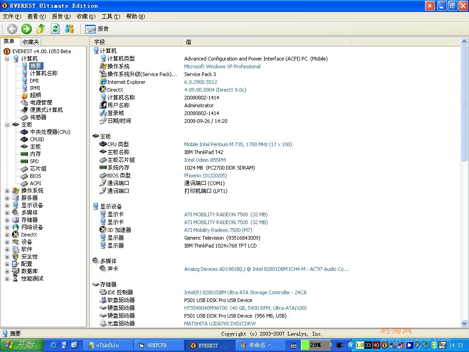The width and height of the screenshot is (469, 352).
Task: Refresh the page with the Refresh icon
Action: [x=55, y=29]
